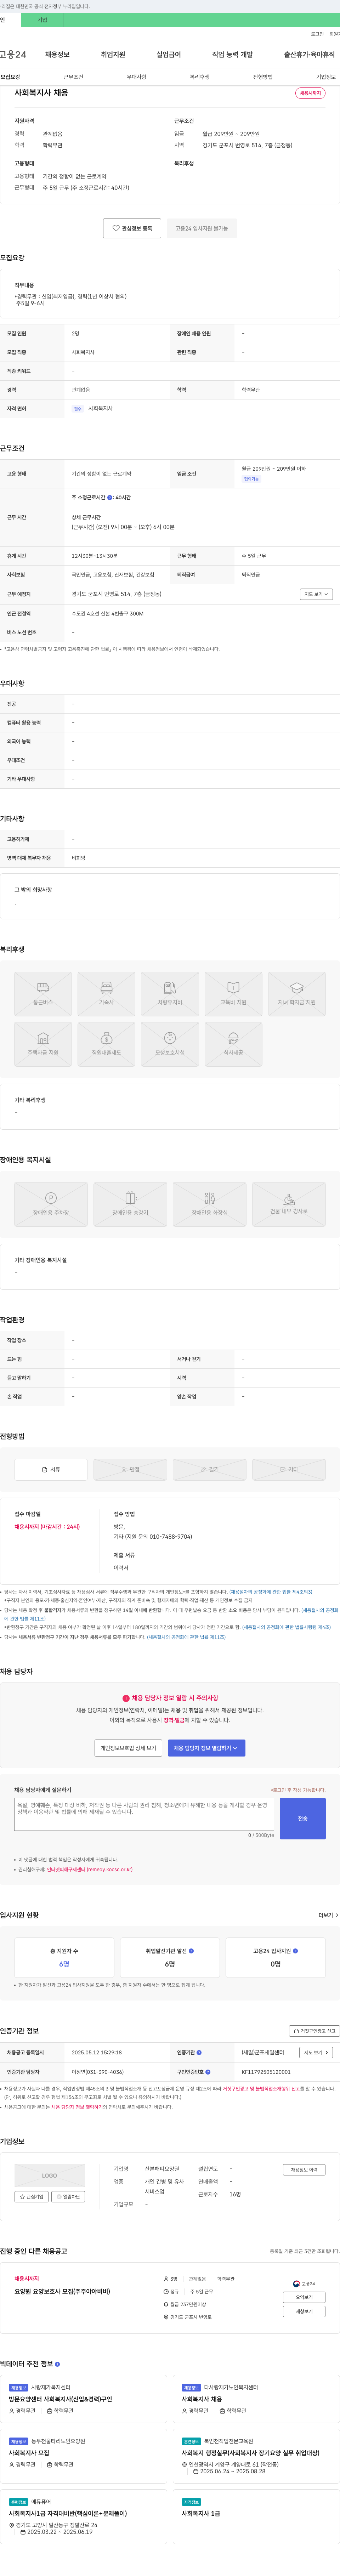This screenshot has width=340, height=2576.
Task: Open 지도 보기 dropdown in 인증기관 정보
Action: [316, 2053]
